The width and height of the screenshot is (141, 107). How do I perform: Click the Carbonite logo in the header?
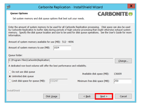[x=115, y=14]
